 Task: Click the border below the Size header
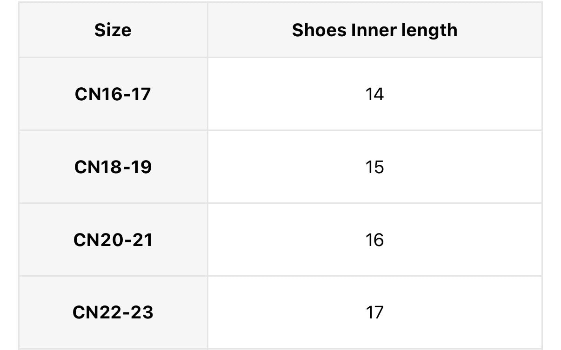tap(113, 58)
